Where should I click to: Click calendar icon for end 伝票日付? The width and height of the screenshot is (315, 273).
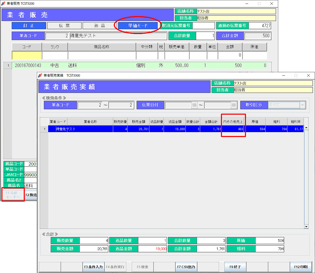233,105
